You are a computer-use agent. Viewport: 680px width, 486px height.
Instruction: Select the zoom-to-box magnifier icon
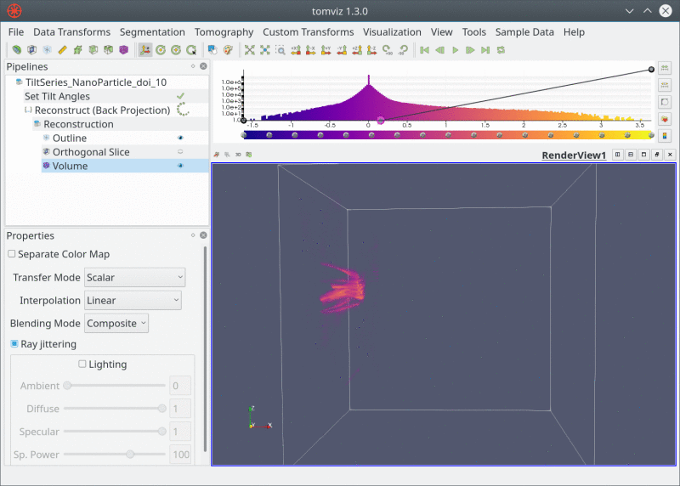[280, 50]
